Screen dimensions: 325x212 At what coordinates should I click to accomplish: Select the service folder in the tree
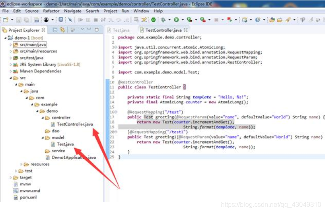click(x=55, y=151)
